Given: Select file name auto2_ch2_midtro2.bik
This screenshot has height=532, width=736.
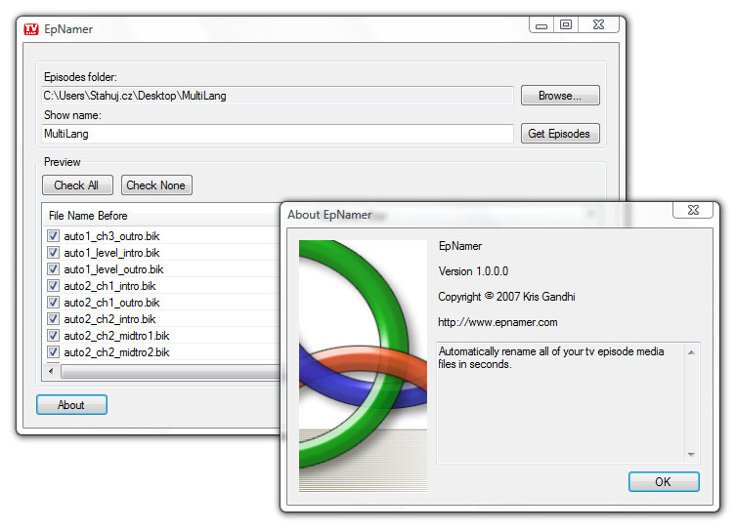Looking at the screenshot, I should pos(116,352).
